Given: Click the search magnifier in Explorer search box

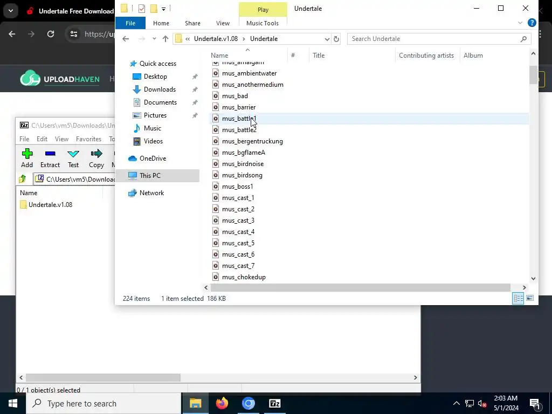Looking at the screenshot, I should click(523, 39).
